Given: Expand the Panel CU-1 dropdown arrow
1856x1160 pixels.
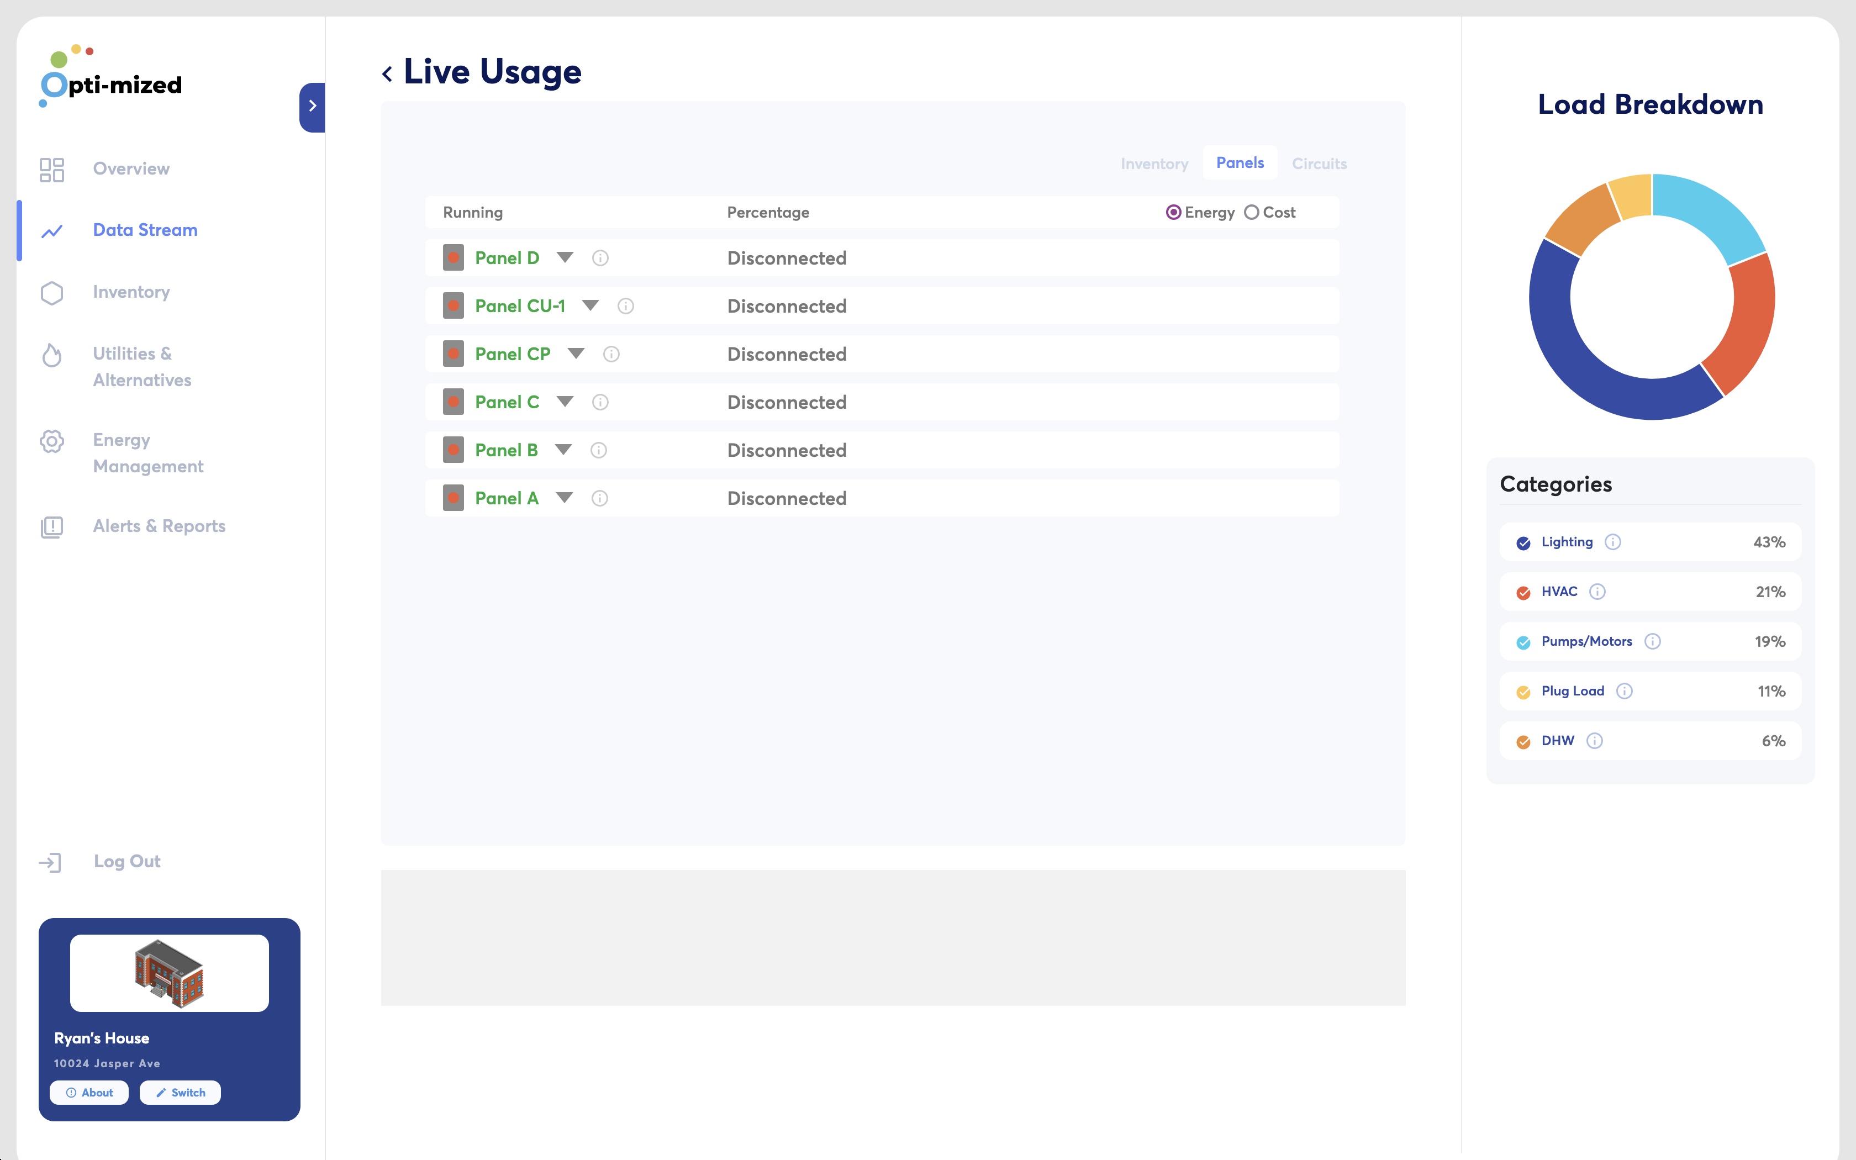Looking at the screenshot, I should tap(590, 305).
